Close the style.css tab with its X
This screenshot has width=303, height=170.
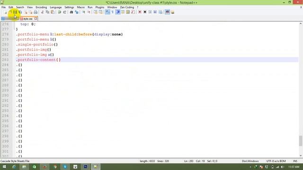click(x=36, y=19)
